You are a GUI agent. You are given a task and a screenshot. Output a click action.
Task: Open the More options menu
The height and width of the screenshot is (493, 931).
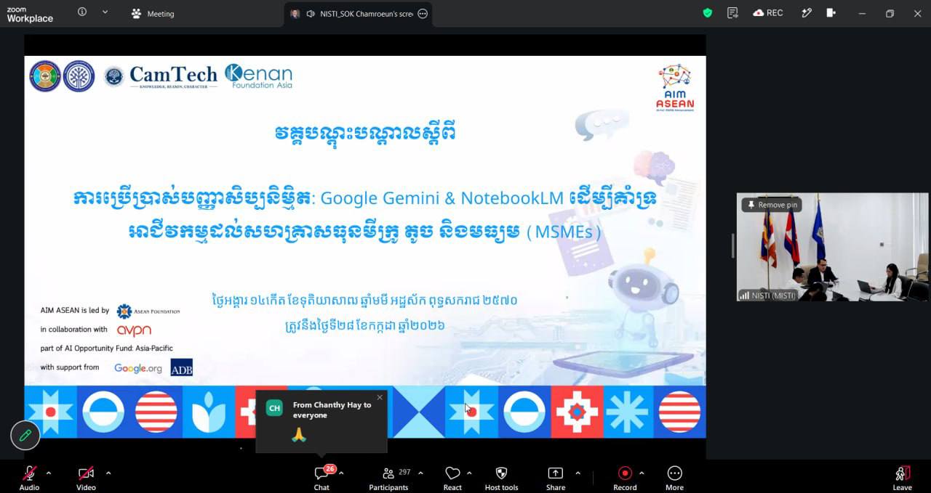674,478
